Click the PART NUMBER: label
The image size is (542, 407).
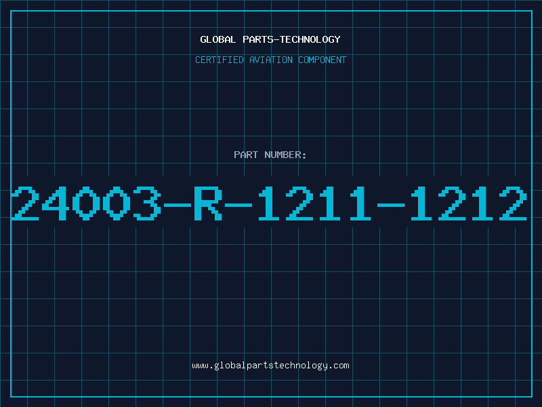[x=270, y=155]
